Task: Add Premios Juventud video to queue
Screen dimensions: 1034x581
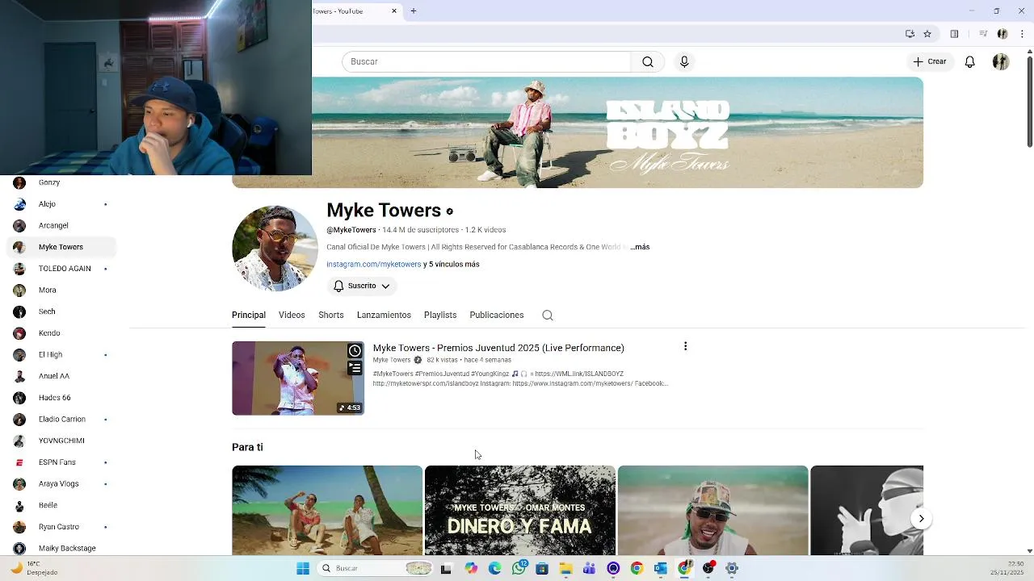Action: coord(355,368)
